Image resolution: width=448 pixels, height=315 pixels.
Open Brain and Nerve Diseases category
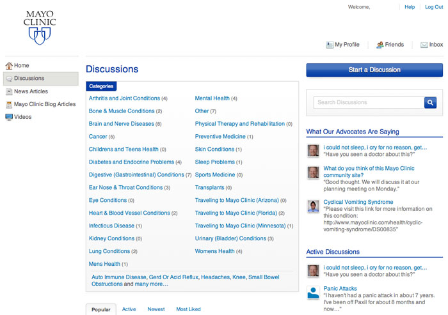121,124
